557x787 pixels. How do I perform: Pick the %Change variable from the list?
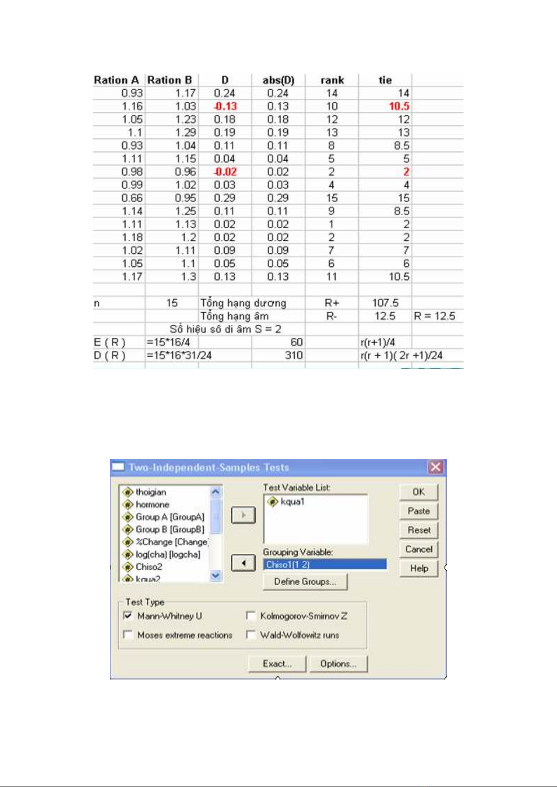171,542
